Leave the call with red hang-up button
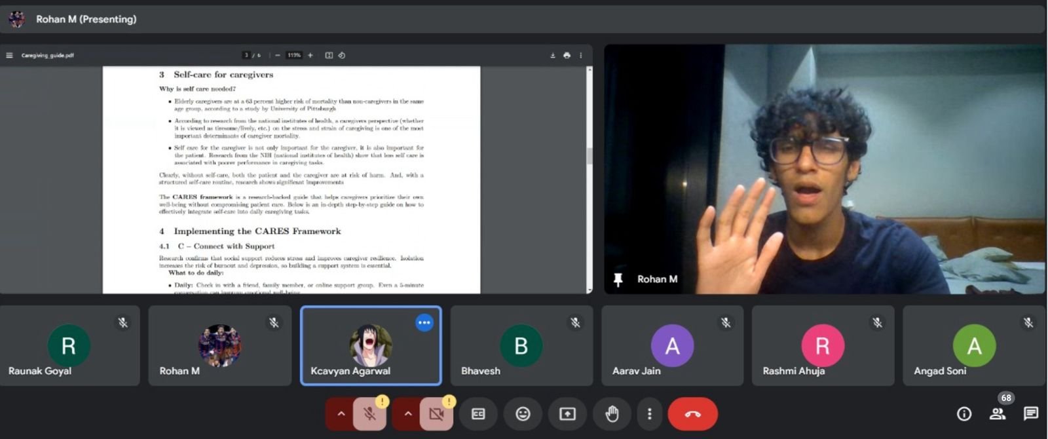Screen dimensions: 1048x439 (x=692, y=414)
